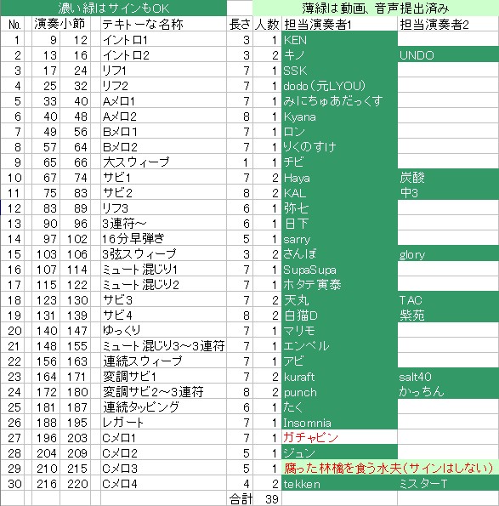Click the エンペル cell
The height and width of the screenshot is (506, 499).
(x=339, y=345)
